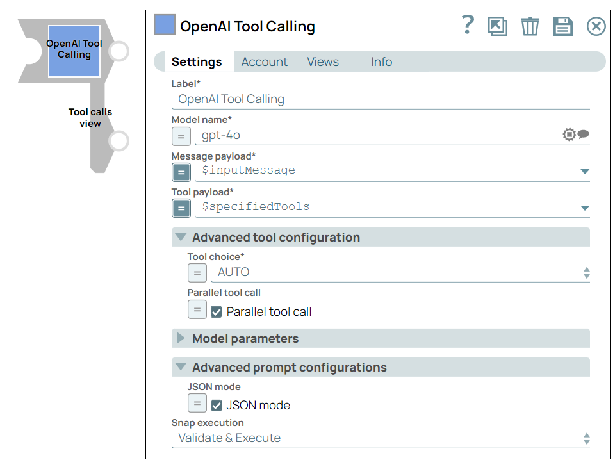The height and width of the screenshot is (467, 615).
Task: Click the 'Tool calls view' label on canvas
Action: 90,118
